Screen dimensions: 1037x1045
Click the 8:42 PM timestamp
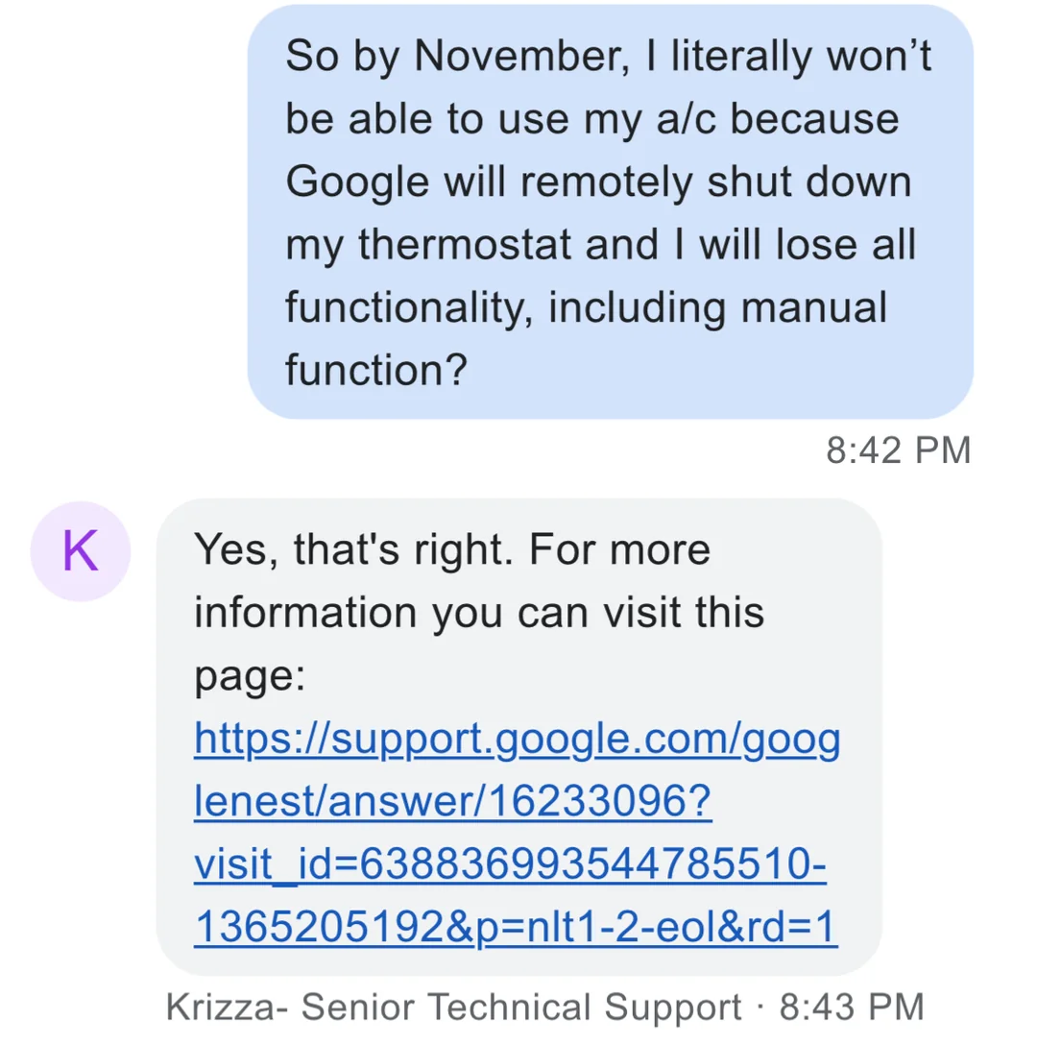tap(898, 450)
